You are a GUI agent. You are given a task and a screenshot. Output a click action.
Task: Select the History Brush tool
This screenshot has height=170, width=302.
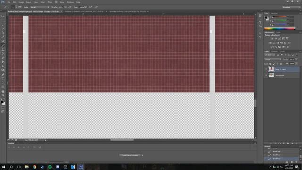[3, 53]
